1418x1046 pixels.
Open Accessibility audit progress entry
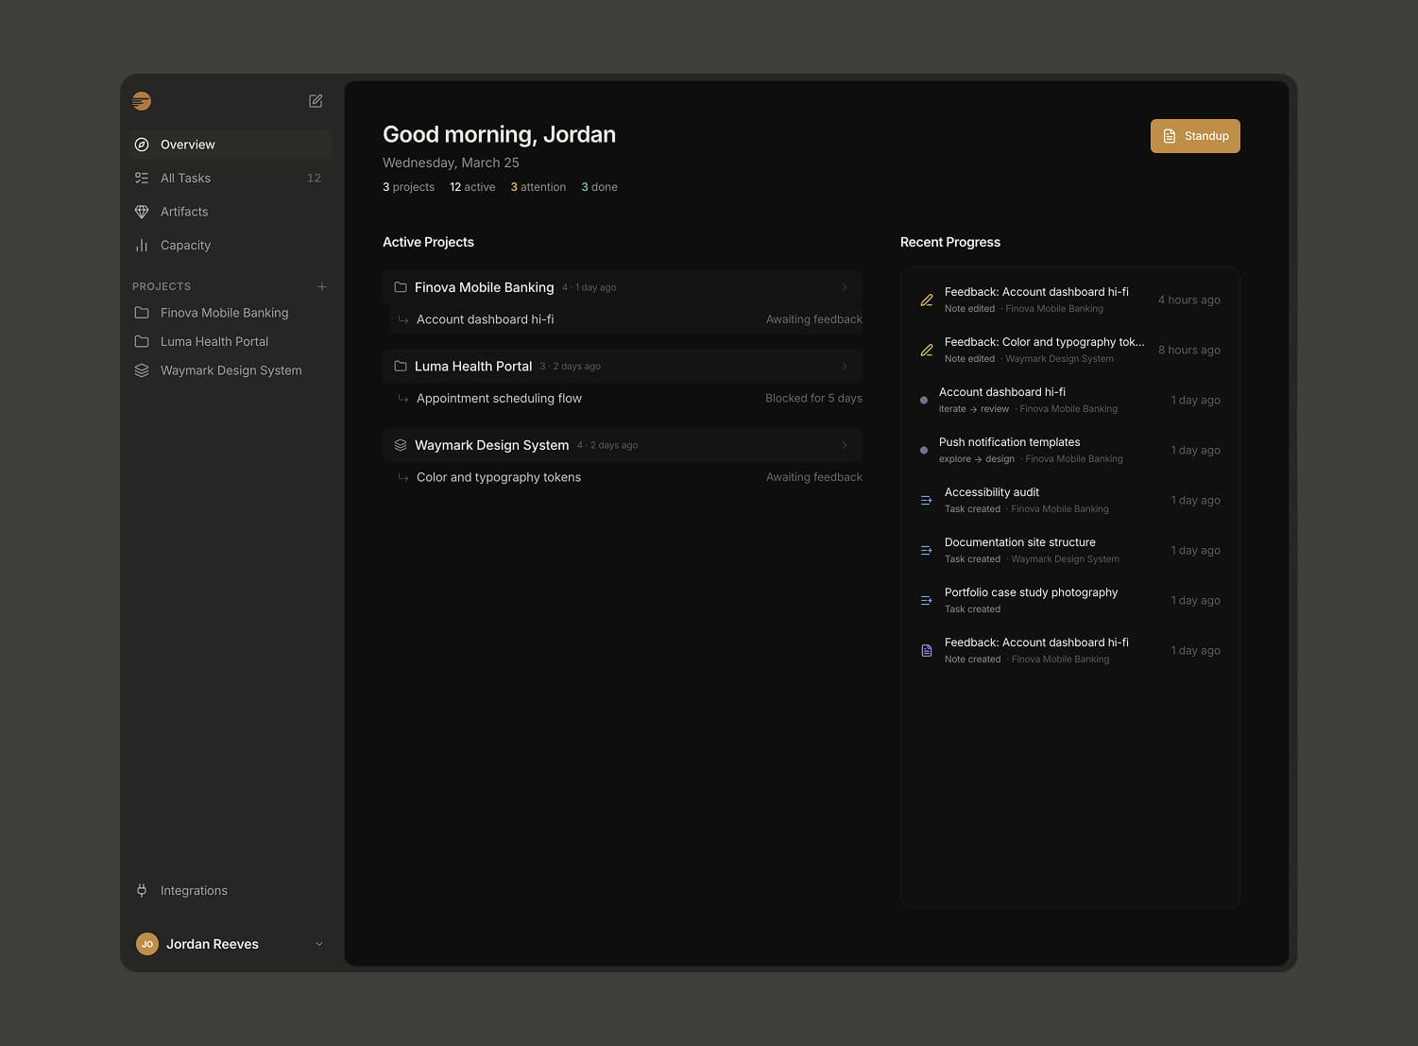click(1069, 500)
